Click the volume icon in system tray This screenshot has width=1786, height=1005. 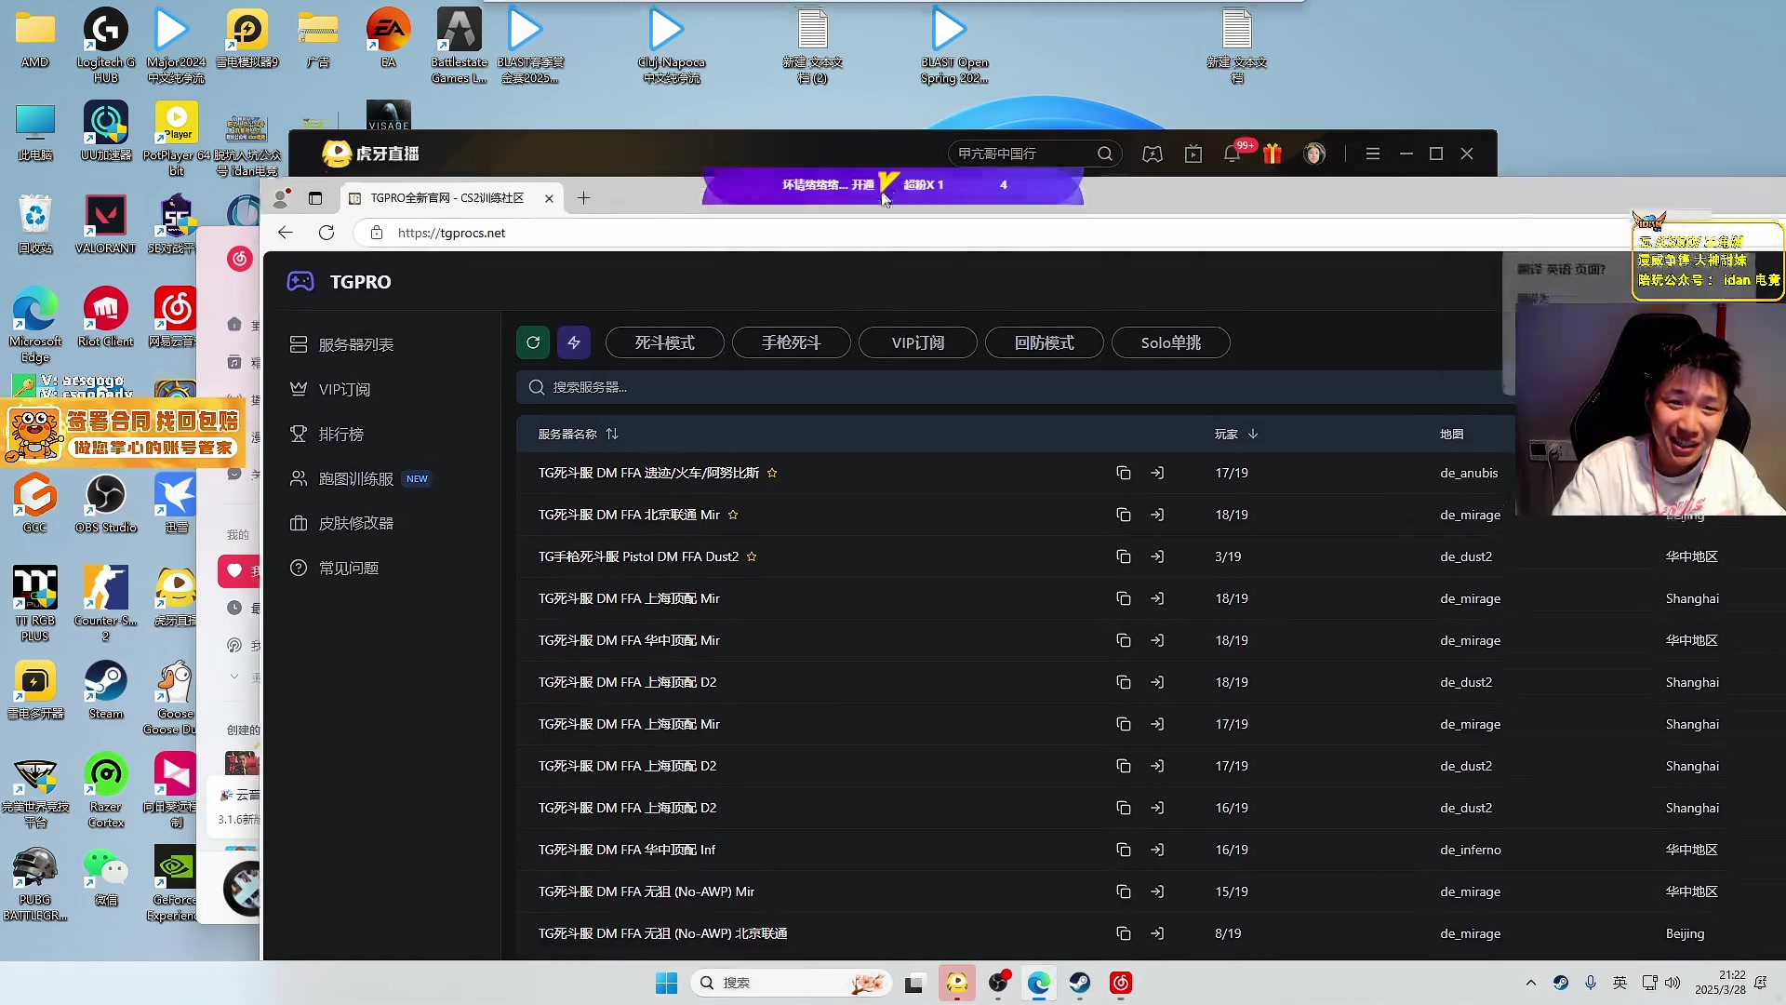point(1673,983)
